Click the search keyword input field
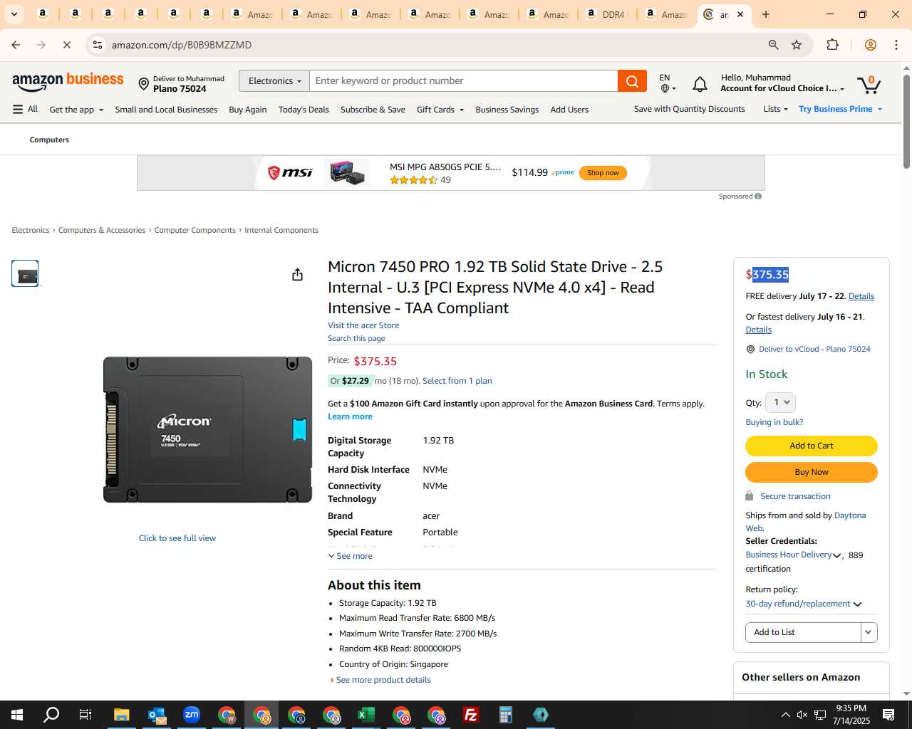The height and width of the screenshot is (729, 912). (x=464, y=81)
